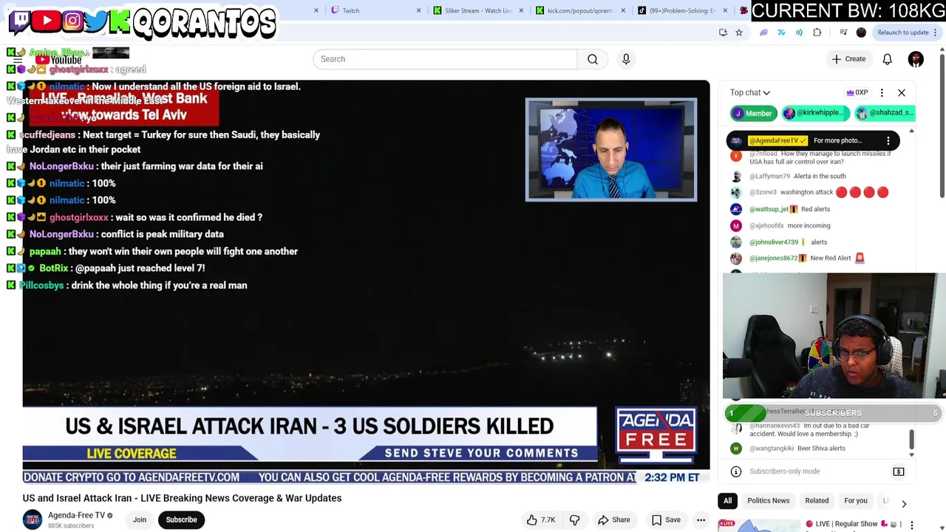The image size is (946, 532).
Task: Open Agenda-Free TV channel avatar
Action: click(33, 519)
